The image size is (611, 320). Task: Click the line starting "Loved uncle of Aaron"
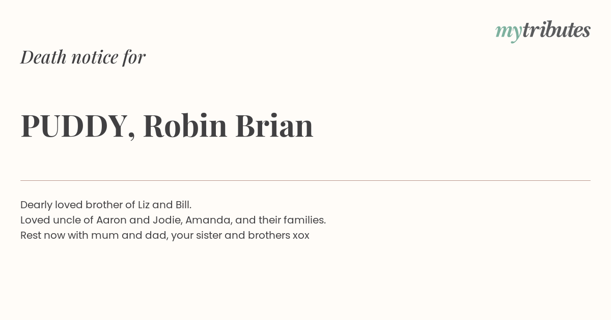coord(173,220)
